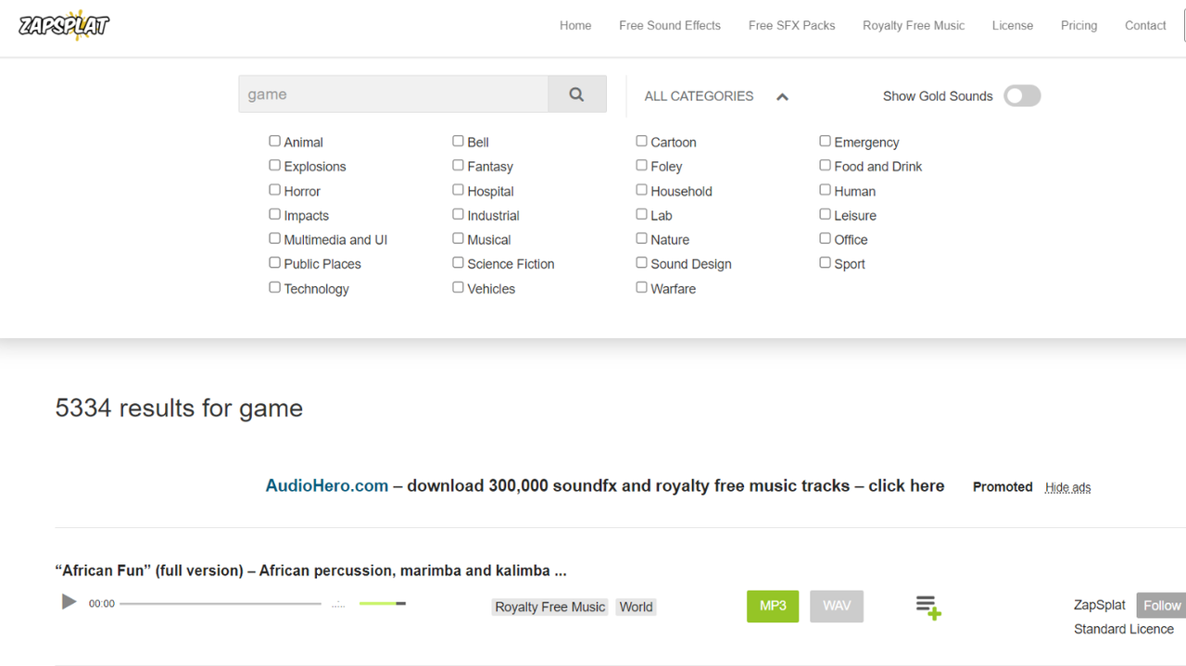Add African Fun to a list icon
1186x666 pixels.
tap(928, 608)
